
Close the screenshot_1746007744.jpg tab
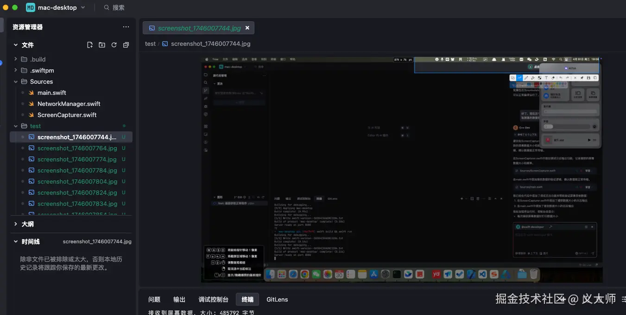pyautogui.click(x=247, y=28)
